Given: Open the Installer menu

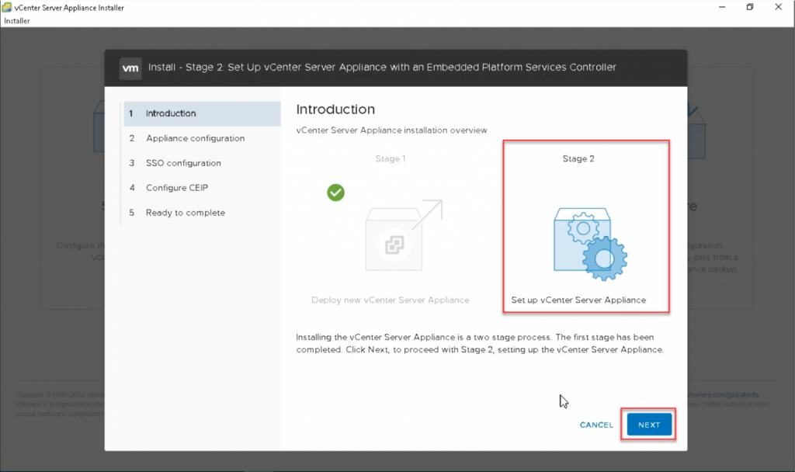Looking at the screenshot, I should (17, 21).
